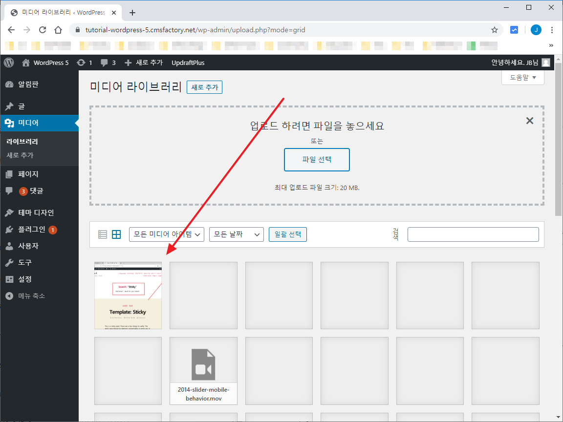Switch to grid view icon
The width and height of the screenshot is (563, 422).
(116, 234)
